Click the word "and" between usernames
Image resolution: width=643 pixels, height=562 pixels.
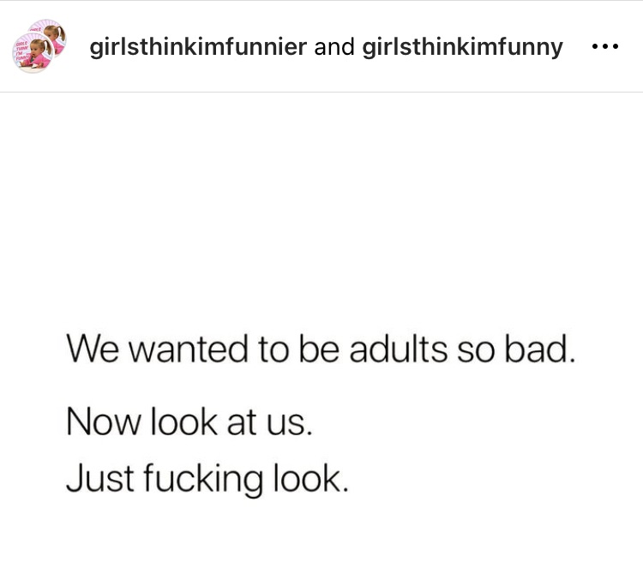[334, 47]
